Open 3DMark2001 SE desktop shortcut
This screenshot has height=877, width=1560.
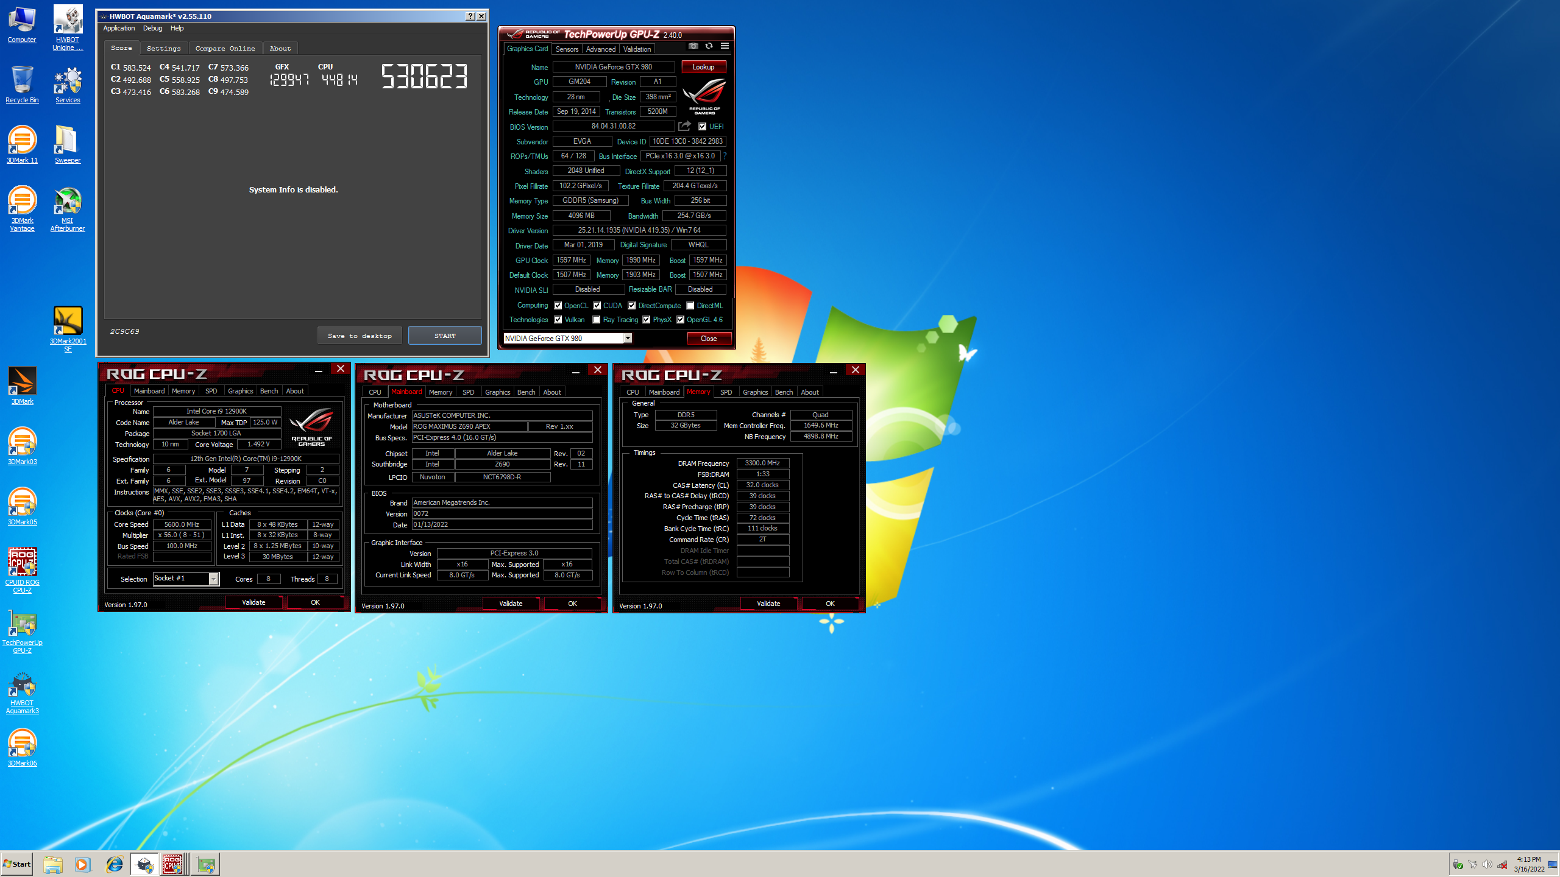(68, 329)
